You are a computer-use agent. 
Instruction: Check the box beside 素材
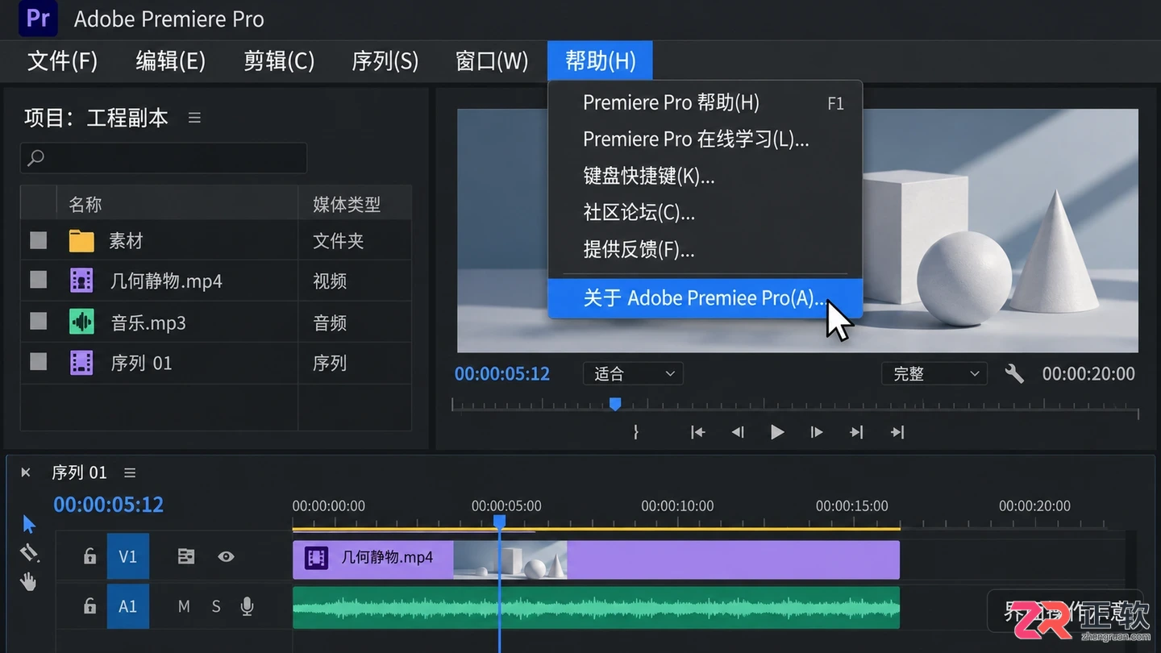coord(38,240)
